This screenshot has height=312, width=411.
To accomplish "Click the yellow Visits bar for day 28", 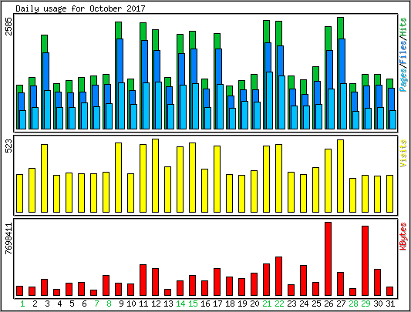I will pos(353,196).
